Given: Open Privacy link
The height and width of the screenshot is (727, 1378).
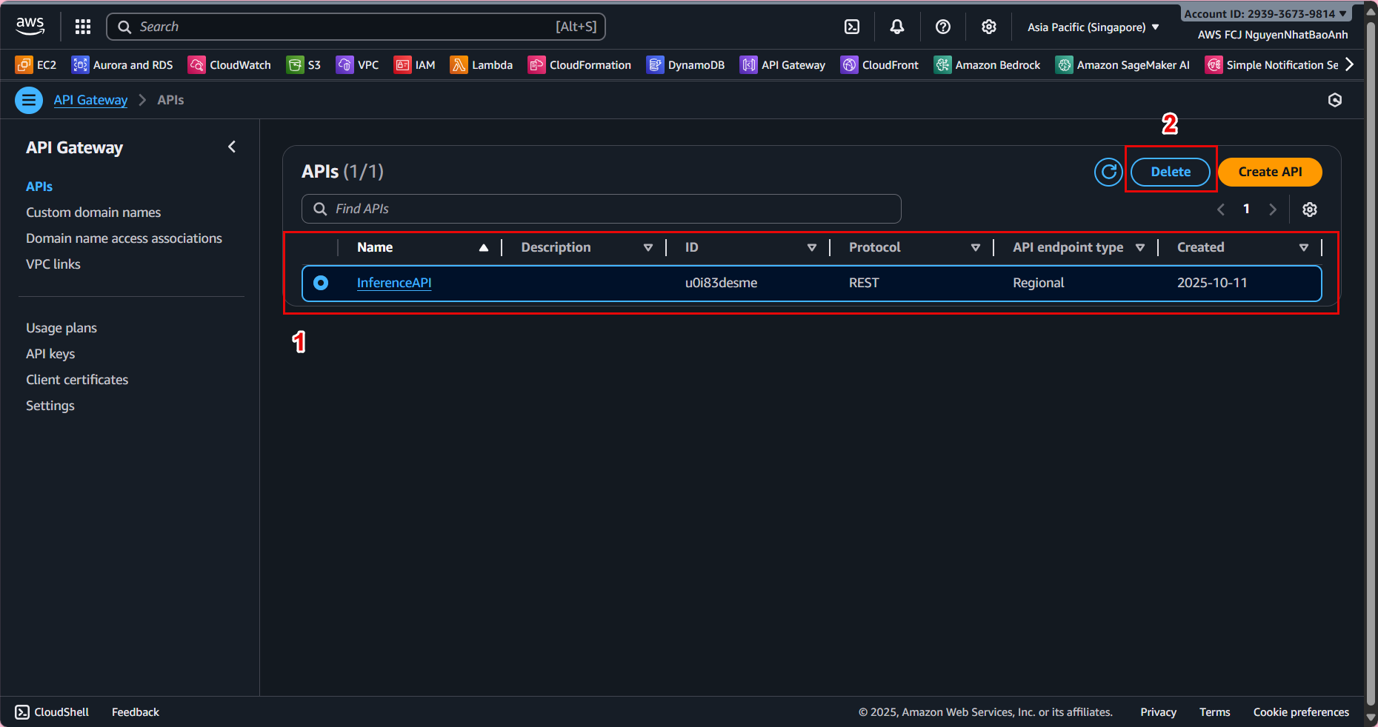Looking at the screenshot, I should pyautogui.click(x=1159, y=712).
